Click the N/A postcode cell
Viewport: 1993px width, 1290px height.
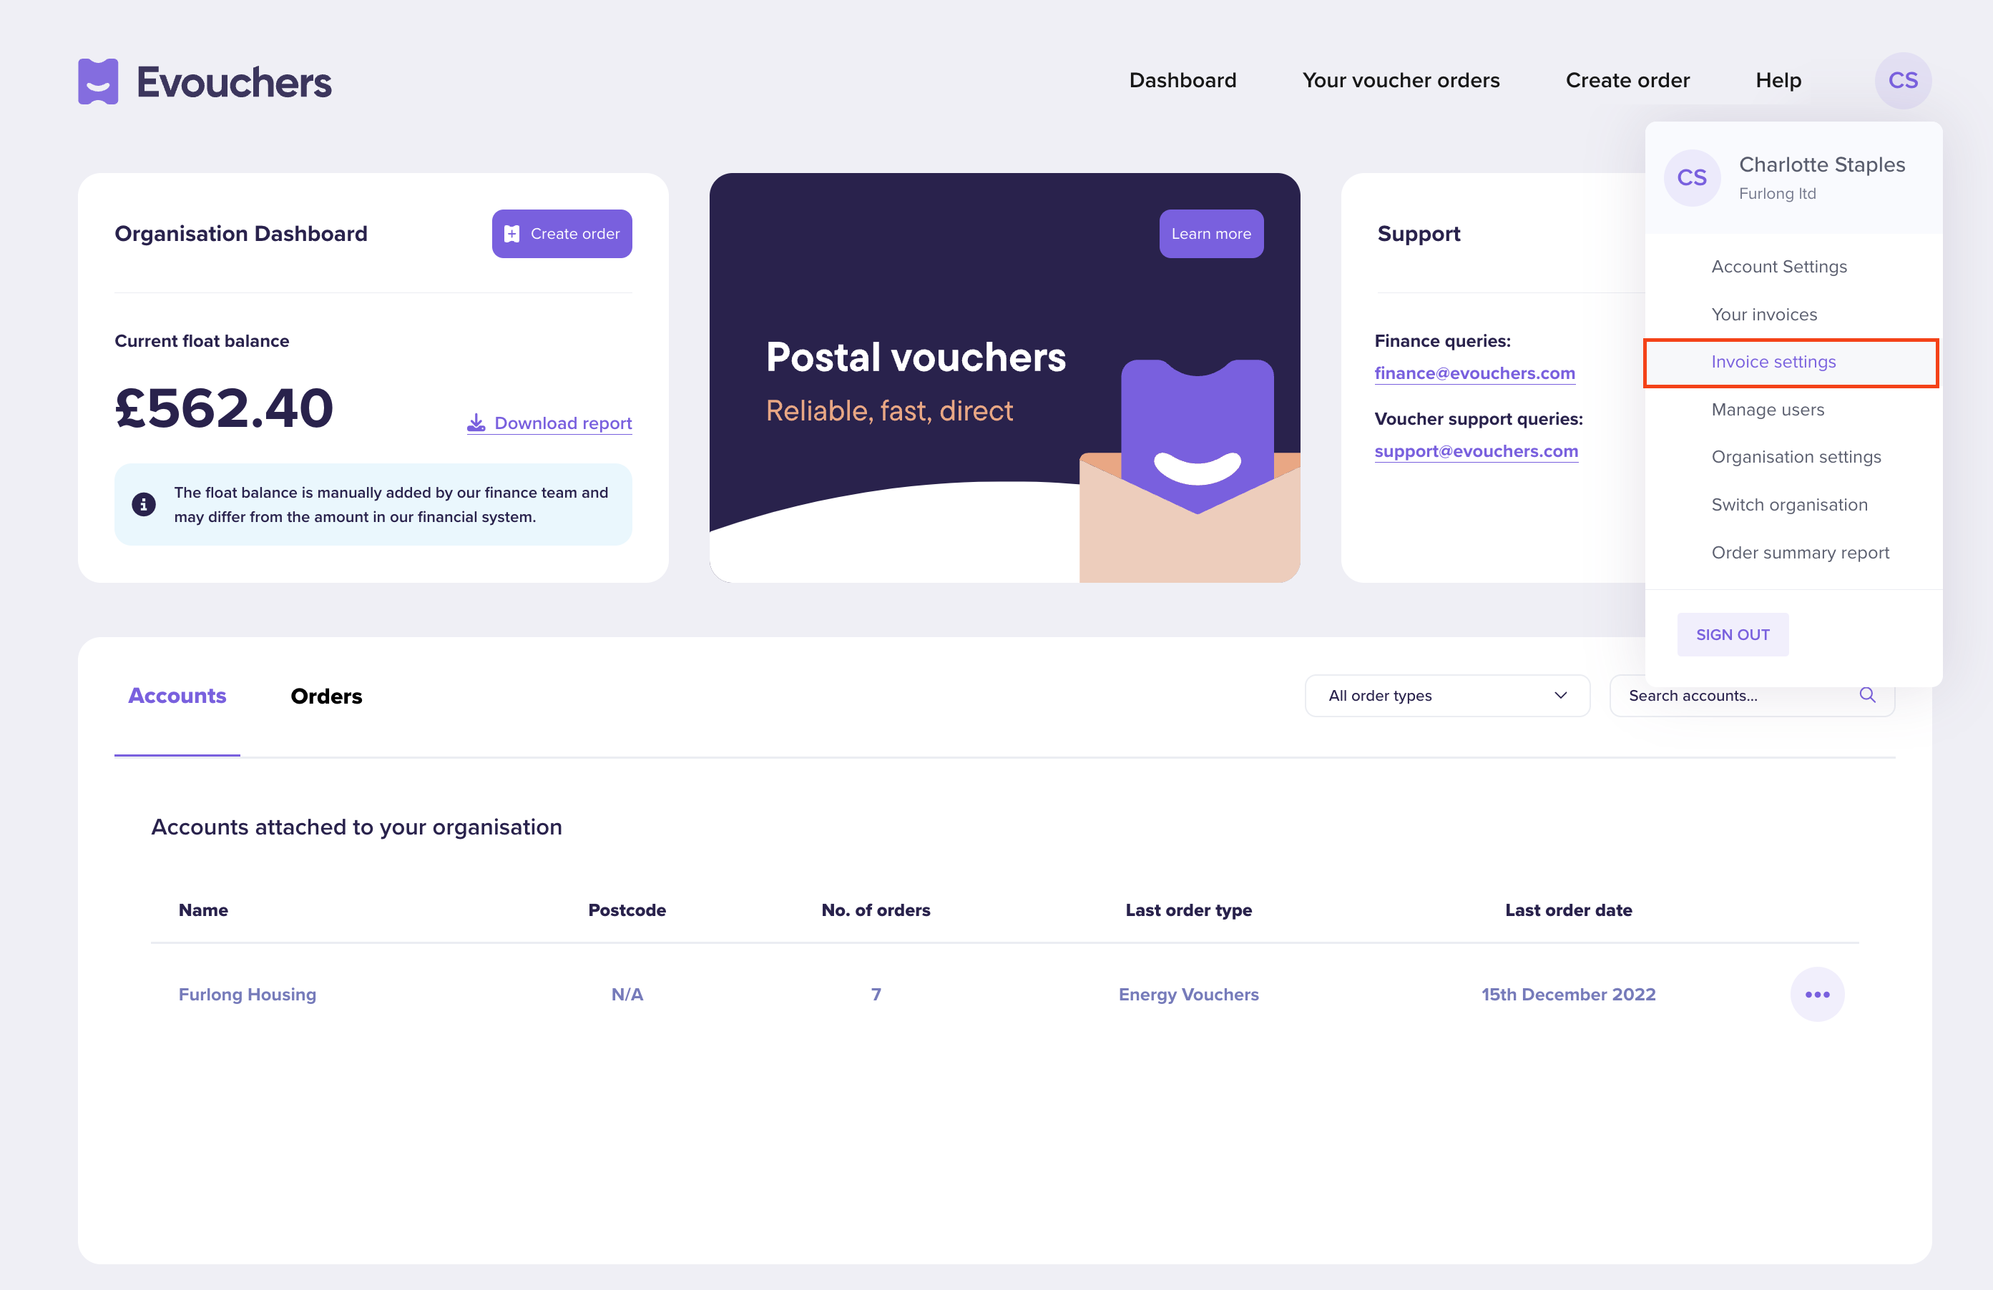tap(627, 995)
